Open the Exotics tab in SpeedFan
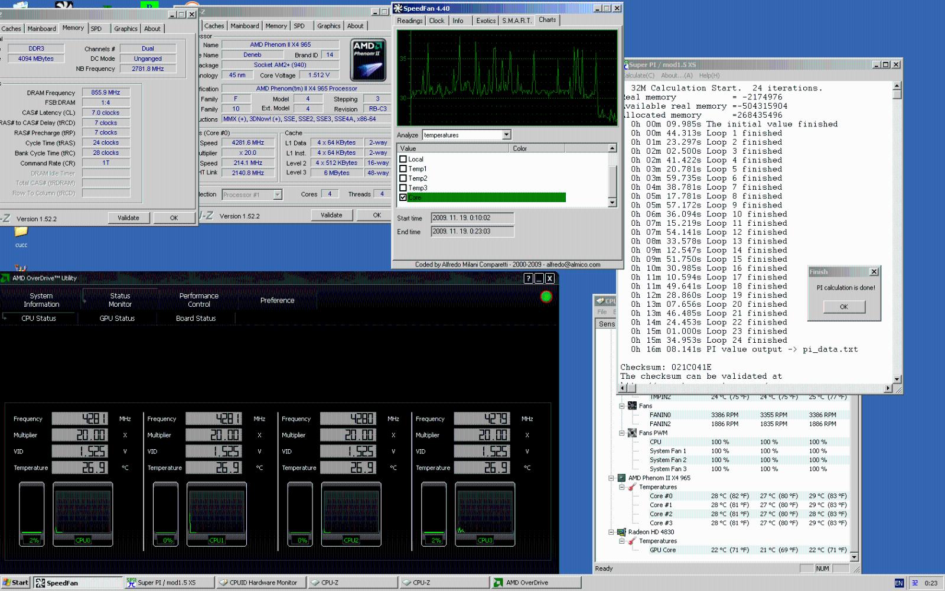Viewport: 945px width, 591px height. coord(486,21)
